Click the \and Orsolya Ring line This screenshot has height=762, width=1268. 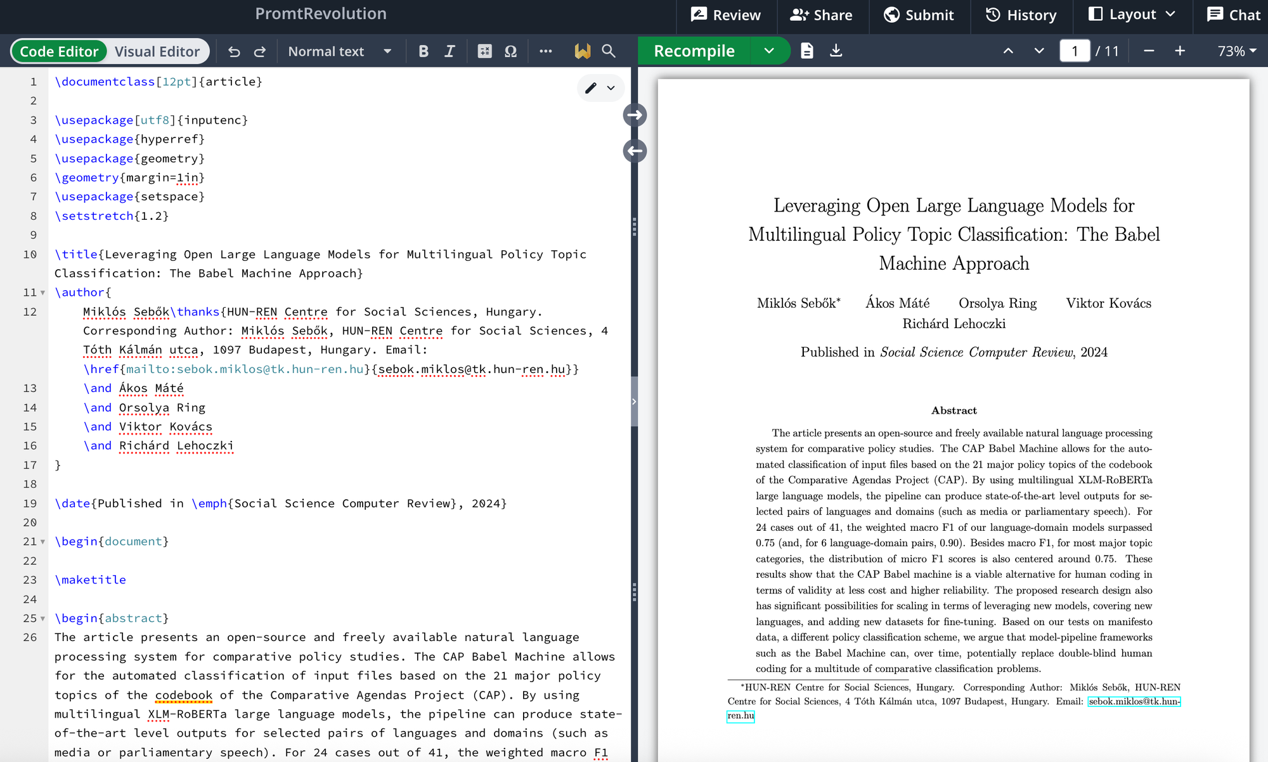pos(145,408)
